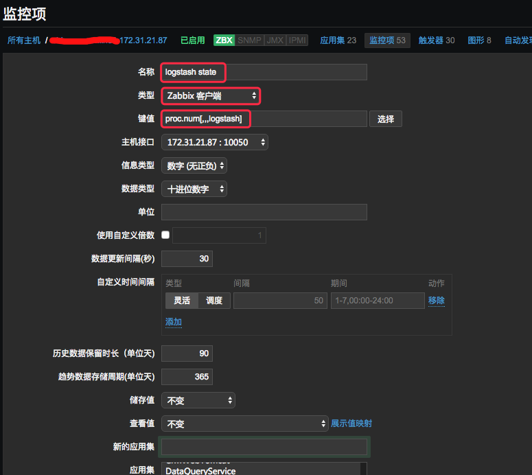Select the 调度 interval type

point(214,301)
